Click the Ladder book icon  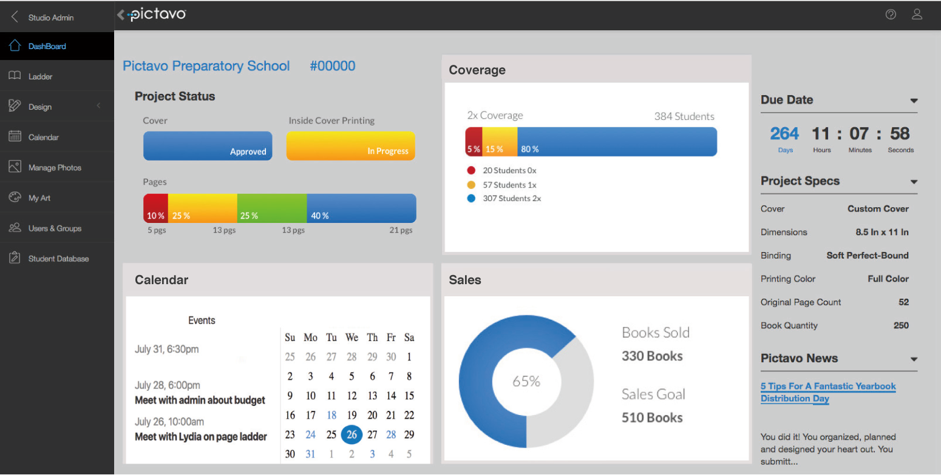[x=15, y=76]
